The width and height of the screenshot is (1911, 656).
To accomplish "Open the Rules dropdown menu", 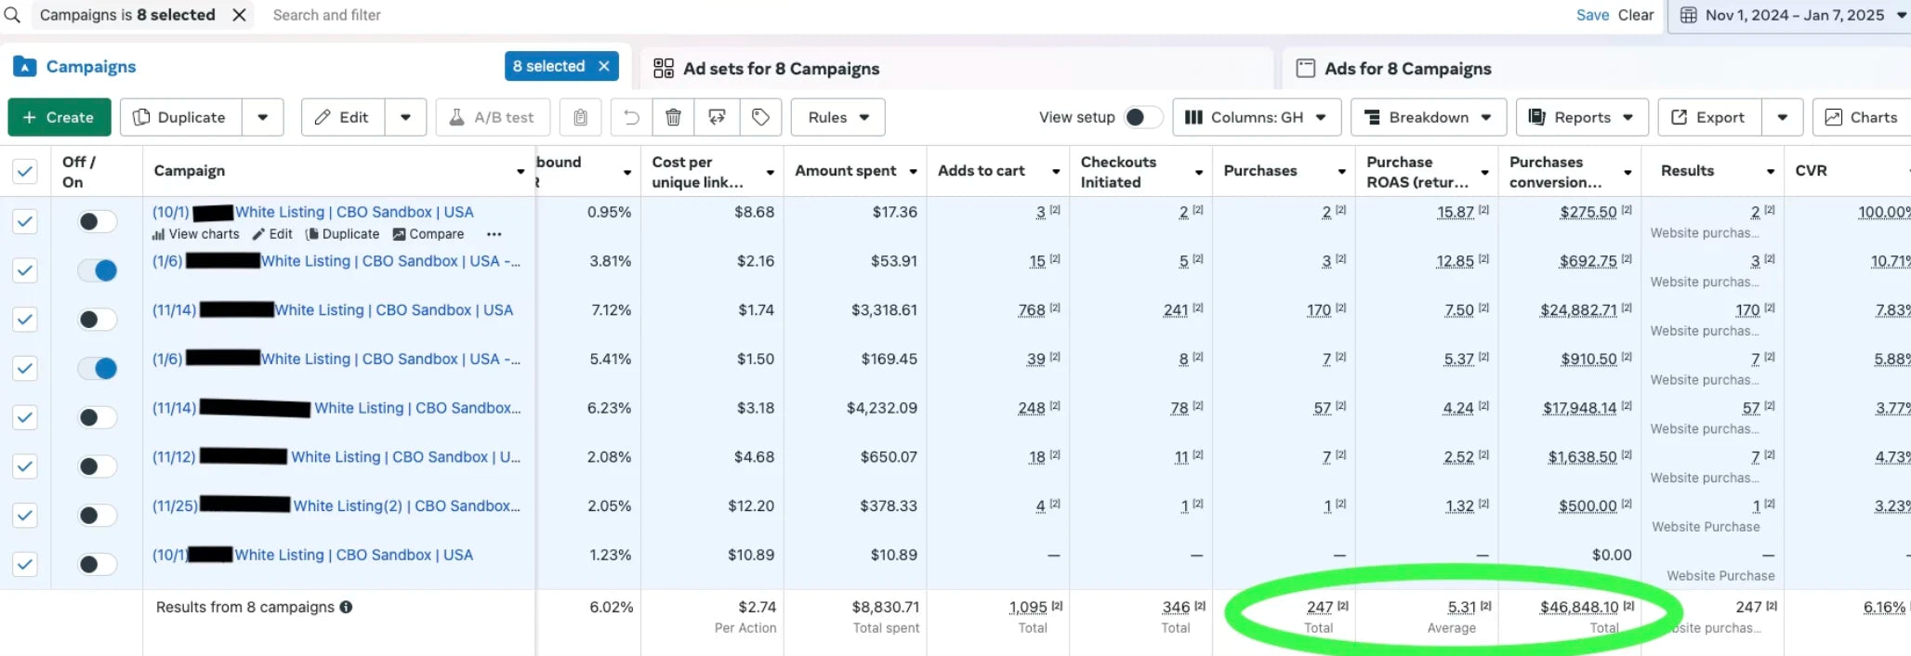I will click(x=837, y=117).
